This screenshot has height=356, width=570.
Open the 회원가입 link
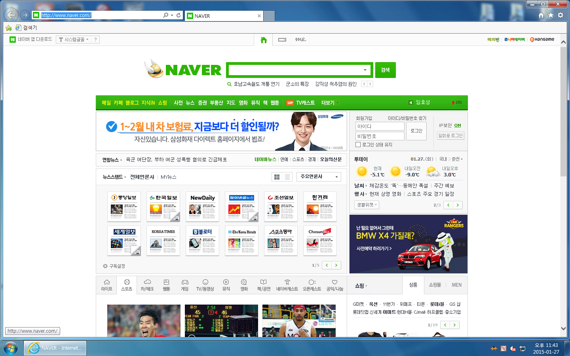tap(364, 118)
